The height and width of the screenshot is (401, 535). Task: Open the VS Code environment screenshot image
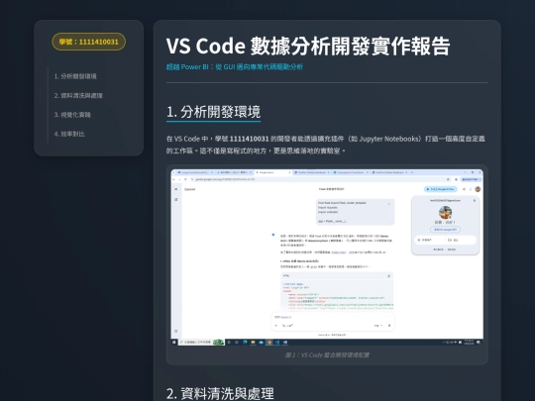[327, 257]
